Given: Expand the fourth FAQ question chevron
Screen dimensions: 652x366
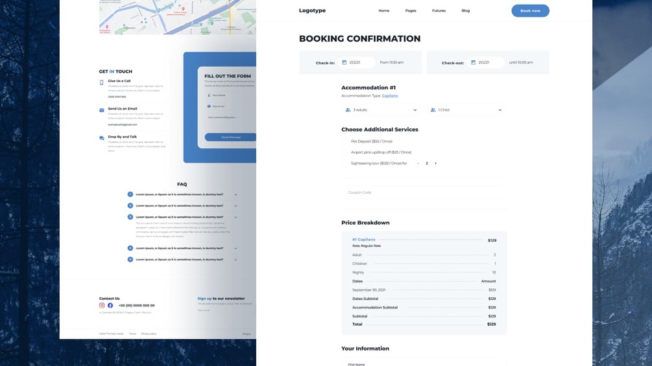Looking at the screenshot, I should [235, 249].
